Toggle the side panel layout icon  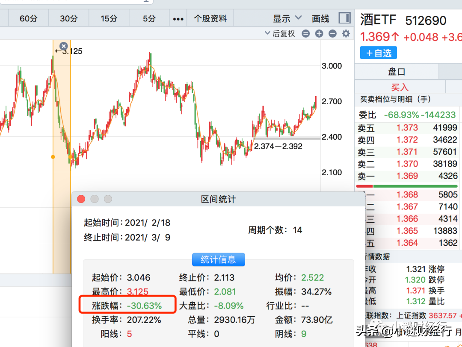pos(344,18)
